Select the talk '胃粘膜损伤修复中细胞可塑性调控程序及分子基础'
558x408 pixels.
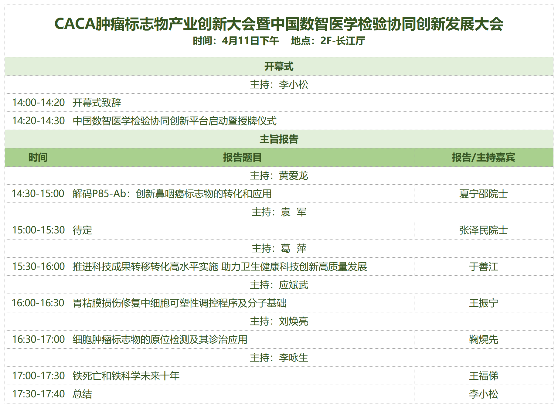(x=179, y=303)
